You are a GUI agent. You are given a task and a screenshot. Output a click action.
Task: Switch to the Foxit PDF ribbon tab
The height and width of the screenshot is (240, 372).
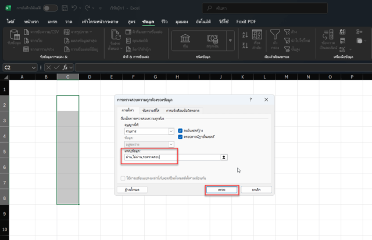pyautogui.click(x=246, y=21)
